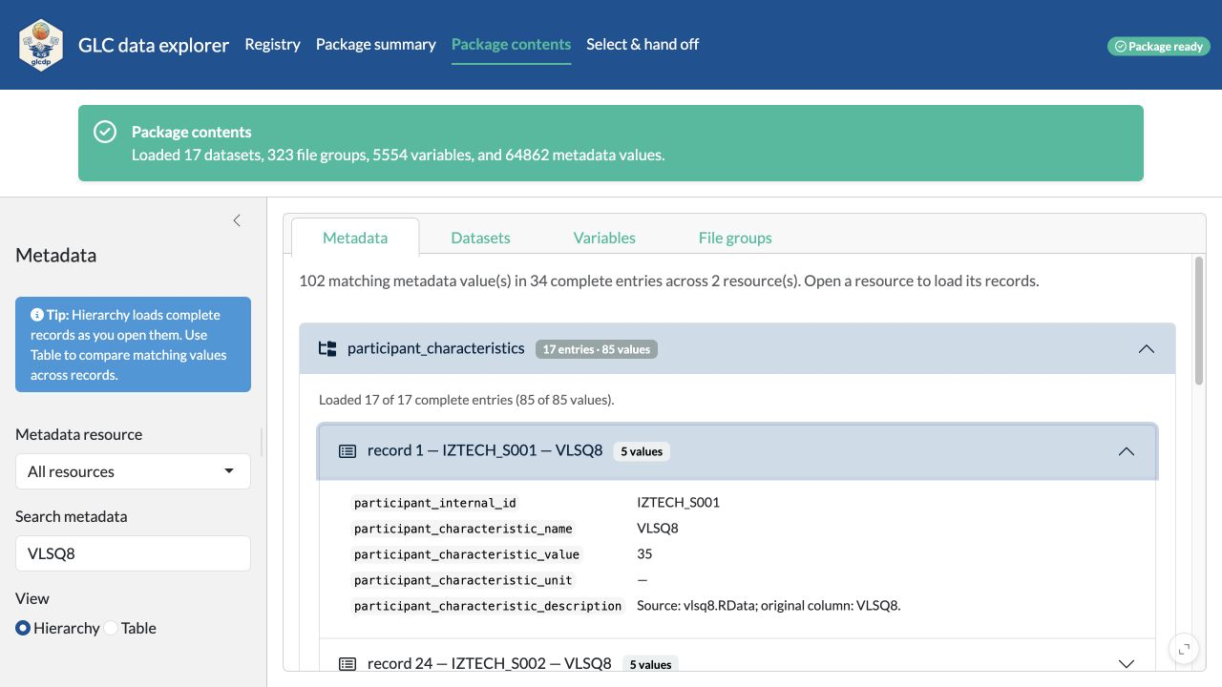Click the success checkmark icon in the banner
1222x687 pixels.
pos(105,133)
